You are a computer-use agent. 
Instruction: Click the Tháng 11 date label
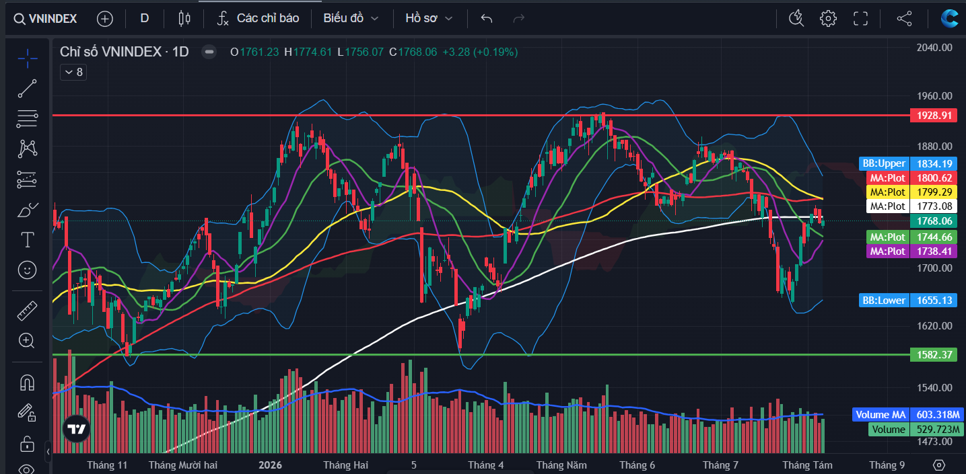[107, 465]
